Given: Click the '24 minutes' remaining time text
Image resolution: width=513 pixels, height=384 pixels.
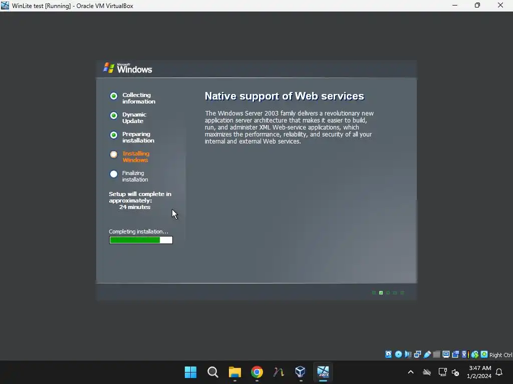Looking at the screenshot, I should click(x=135, y=207).
